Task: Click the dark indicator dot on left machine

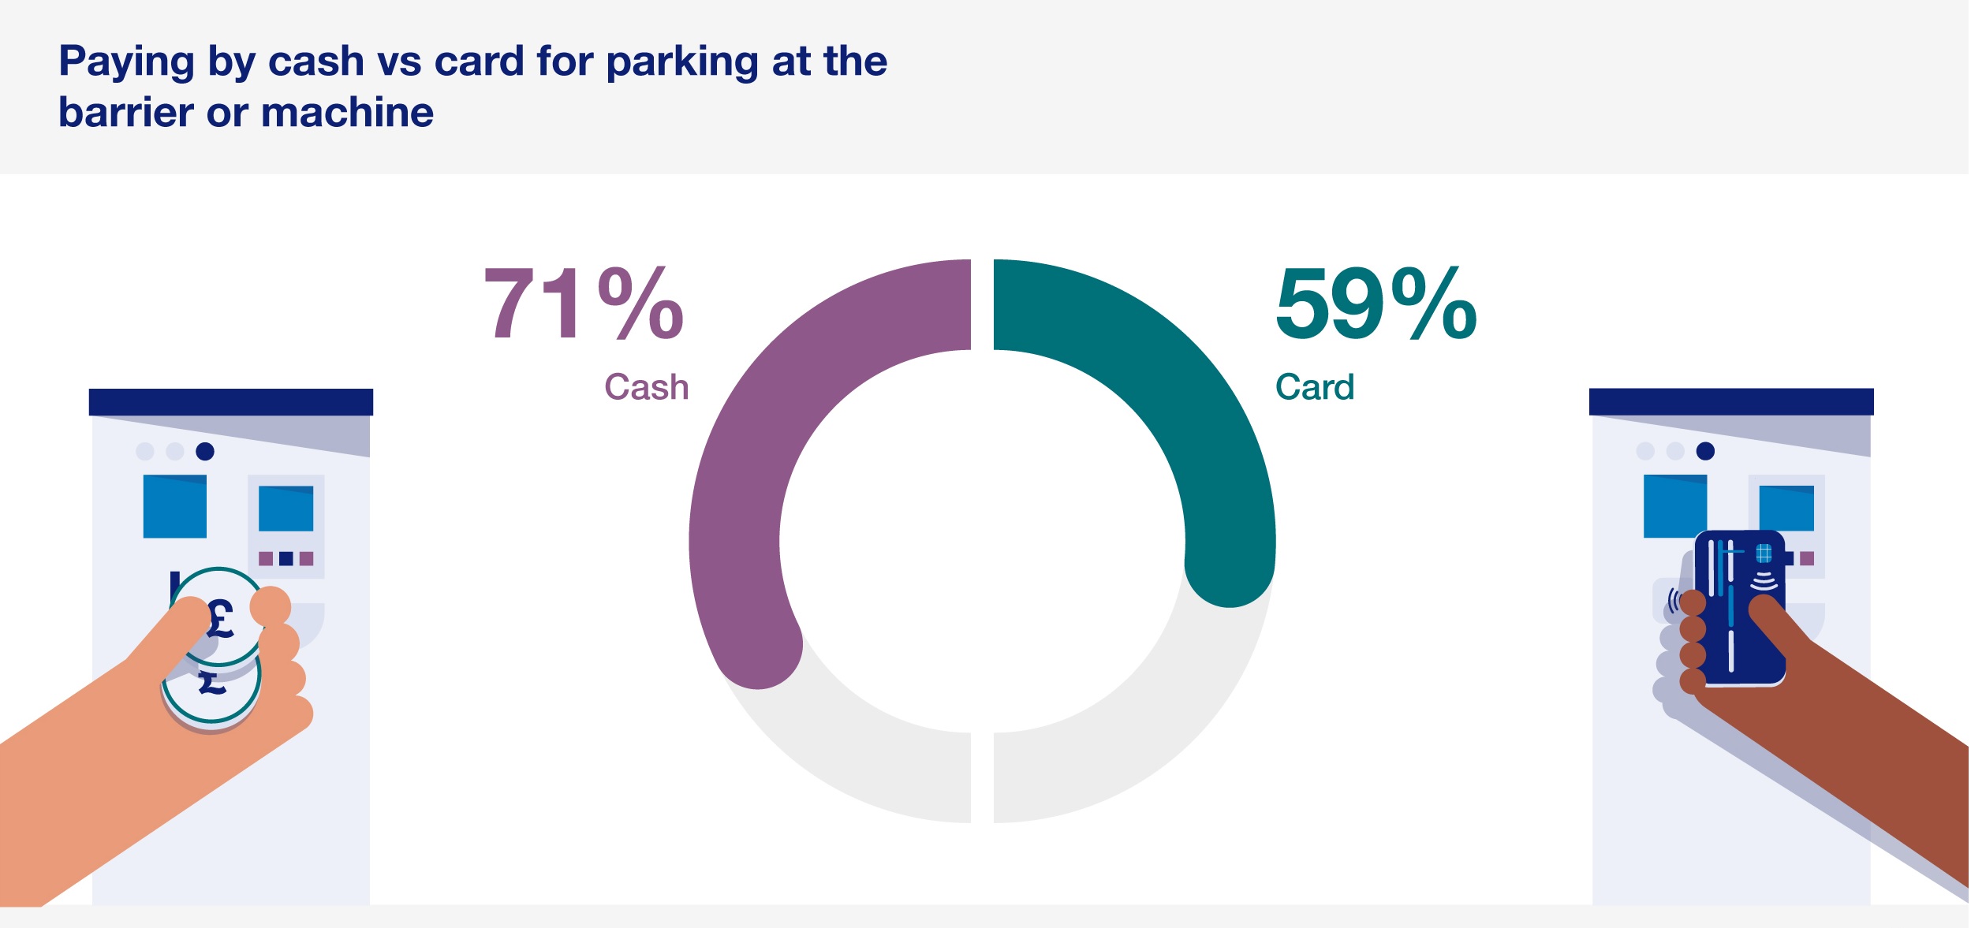Action: click(205, 451)
